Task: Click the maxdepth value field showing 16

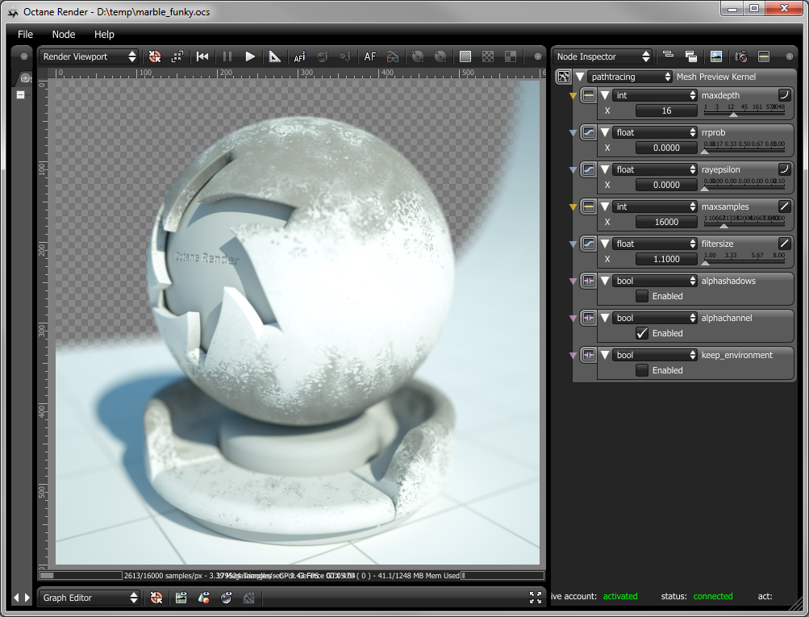Action: [x=666, y=111]
